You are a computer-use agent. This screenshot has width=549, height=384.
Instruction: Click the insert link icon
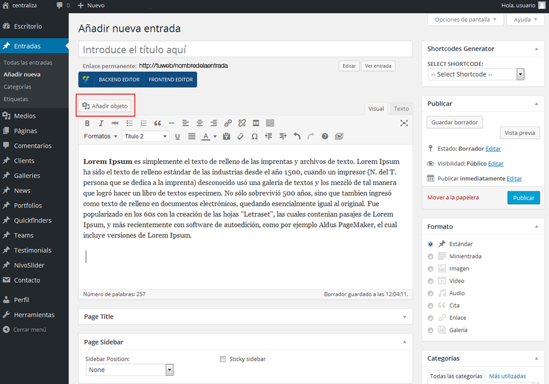click(228, 123)
